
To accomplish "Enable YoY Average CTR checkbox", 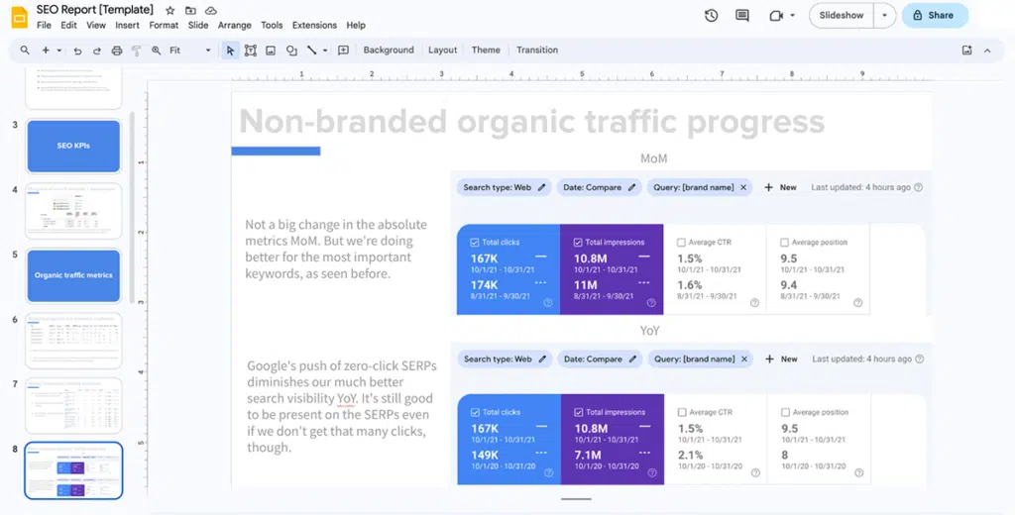I will [682, 412].
